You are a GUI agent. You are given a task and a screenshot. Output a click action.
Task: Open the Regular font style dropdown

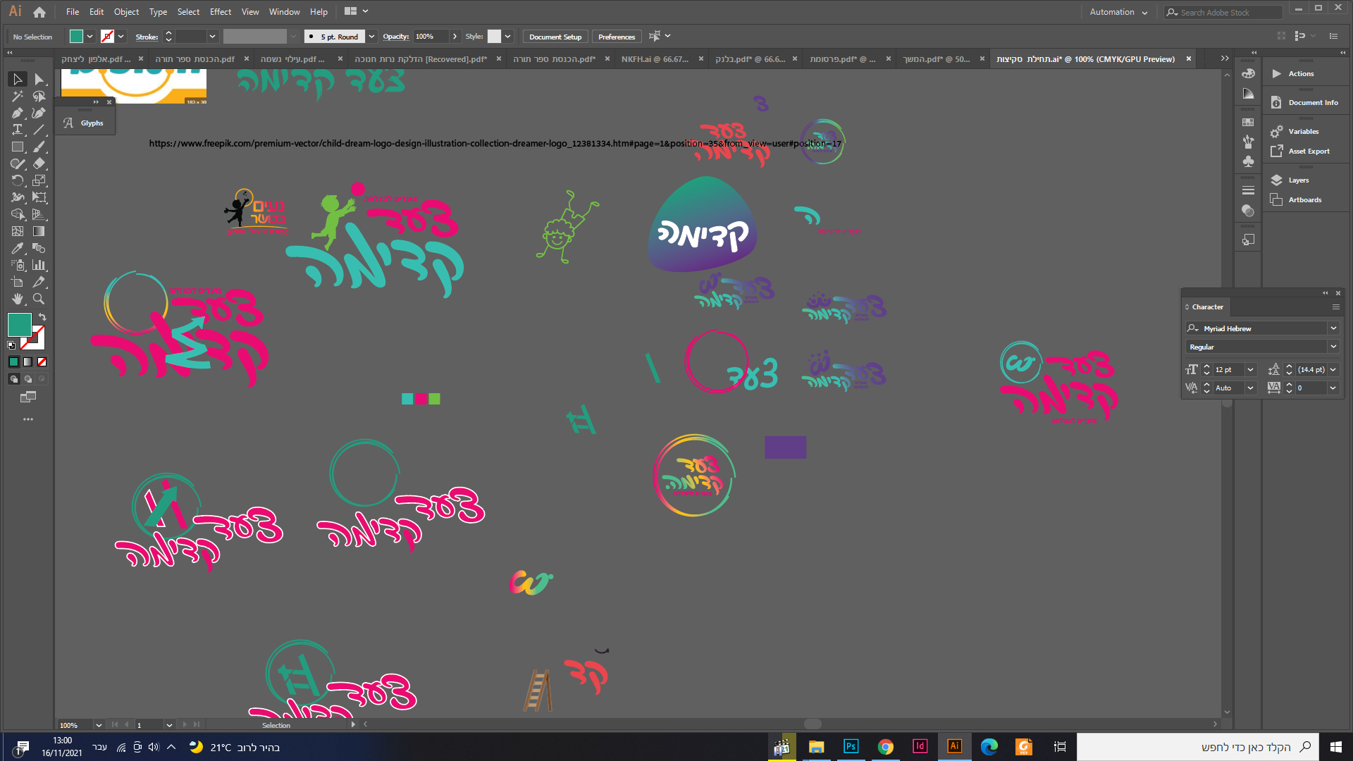(1333, 347)
